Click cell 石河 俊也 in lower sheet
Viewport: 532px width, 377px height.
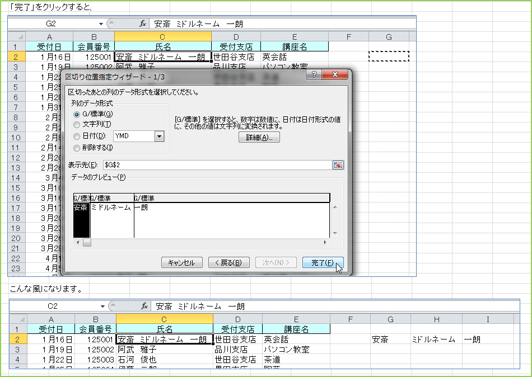pos(165,359)
